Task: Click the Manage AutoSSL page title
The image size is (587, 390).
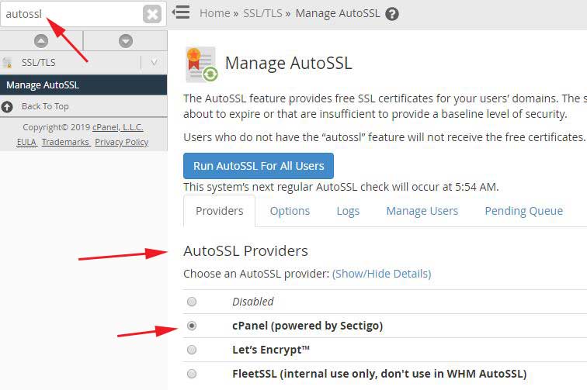Action: click(288, 63)
